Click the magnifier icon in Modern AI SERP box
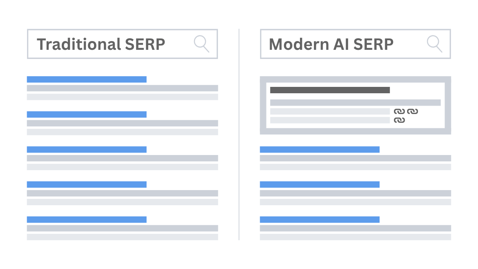478x269 pixels. point(434,43)
